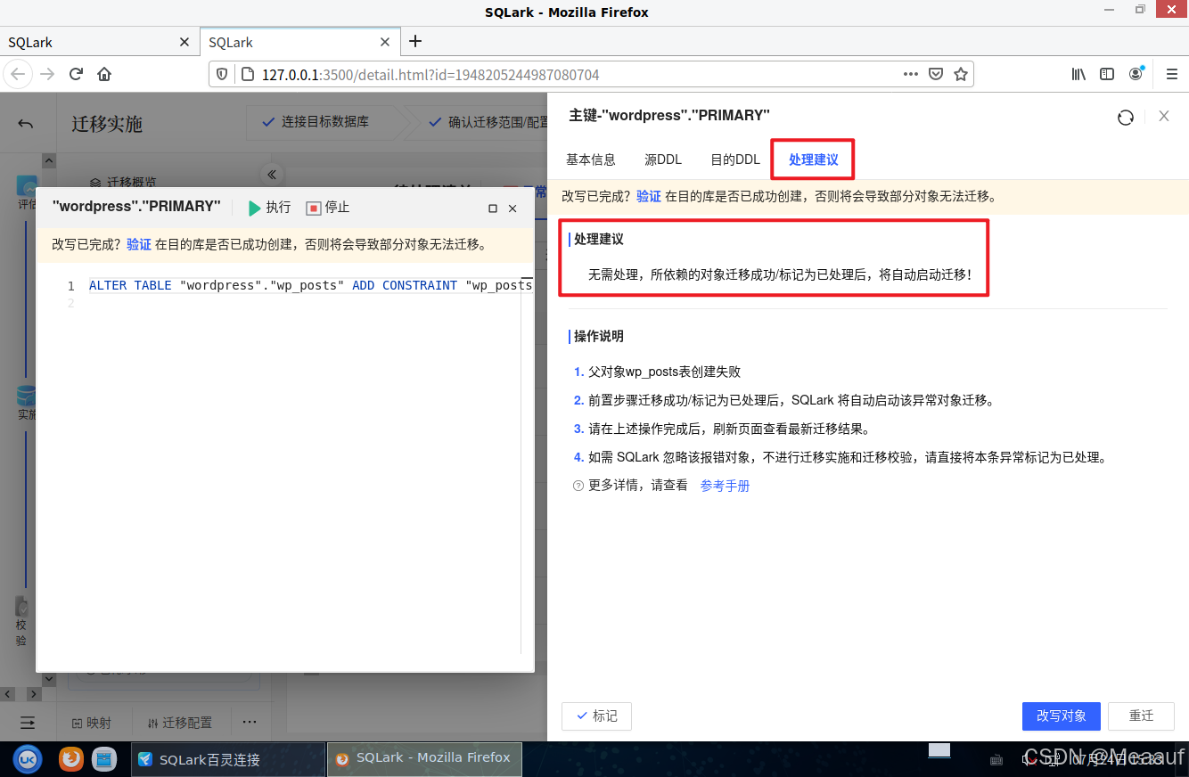Click the 连接目标数据库 step
This screenshot has height=777, width=1189.
[x=316, y=122]
